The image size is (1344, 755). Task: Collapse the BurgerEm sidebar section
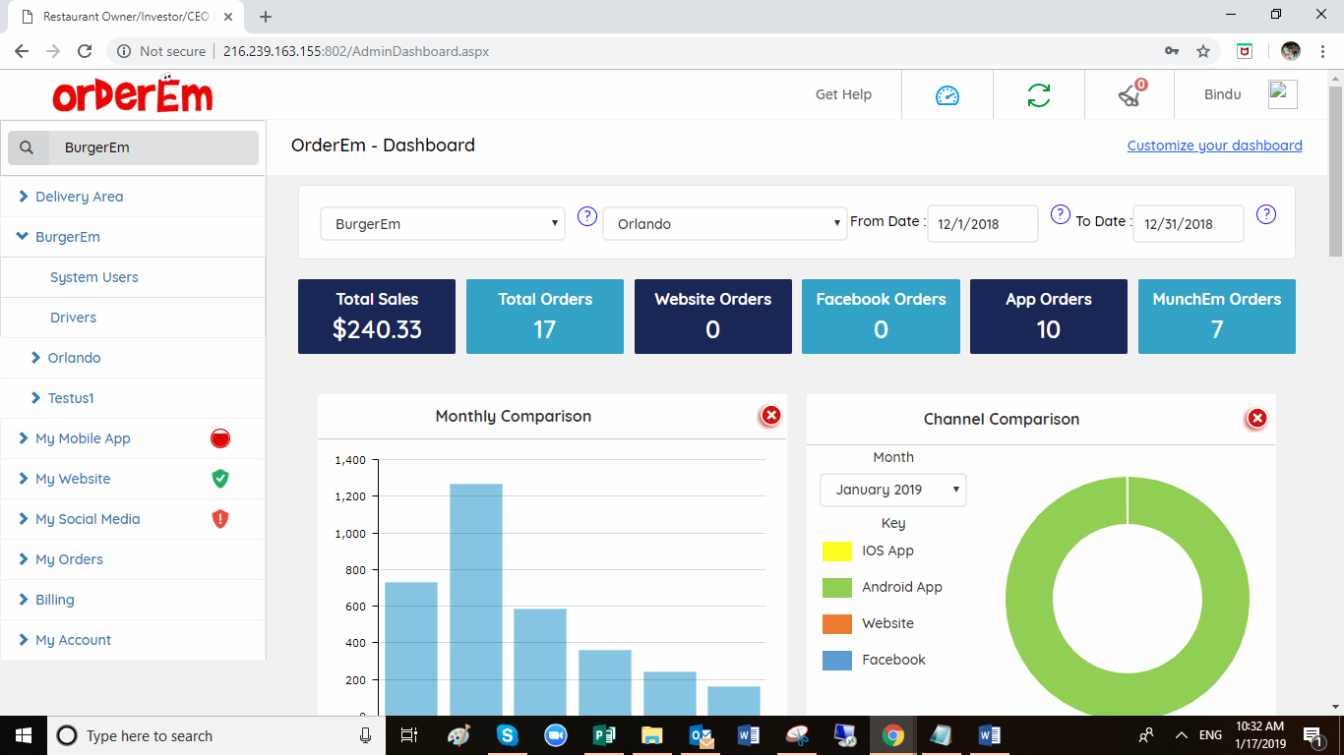pos(67,237)
